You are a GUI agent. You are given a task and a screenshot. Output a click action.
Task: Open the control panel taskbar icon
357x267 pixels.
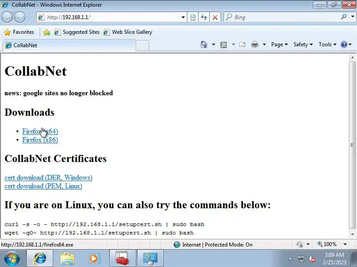[x=150, y=259]
